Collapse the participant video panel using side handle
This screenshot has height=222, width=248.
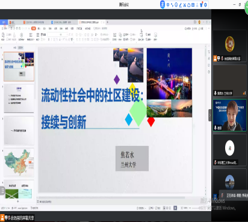tap(210, 115)
